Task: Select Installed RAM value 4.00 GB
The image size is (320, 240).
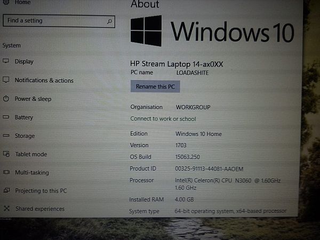Action: tap(185, 199)
